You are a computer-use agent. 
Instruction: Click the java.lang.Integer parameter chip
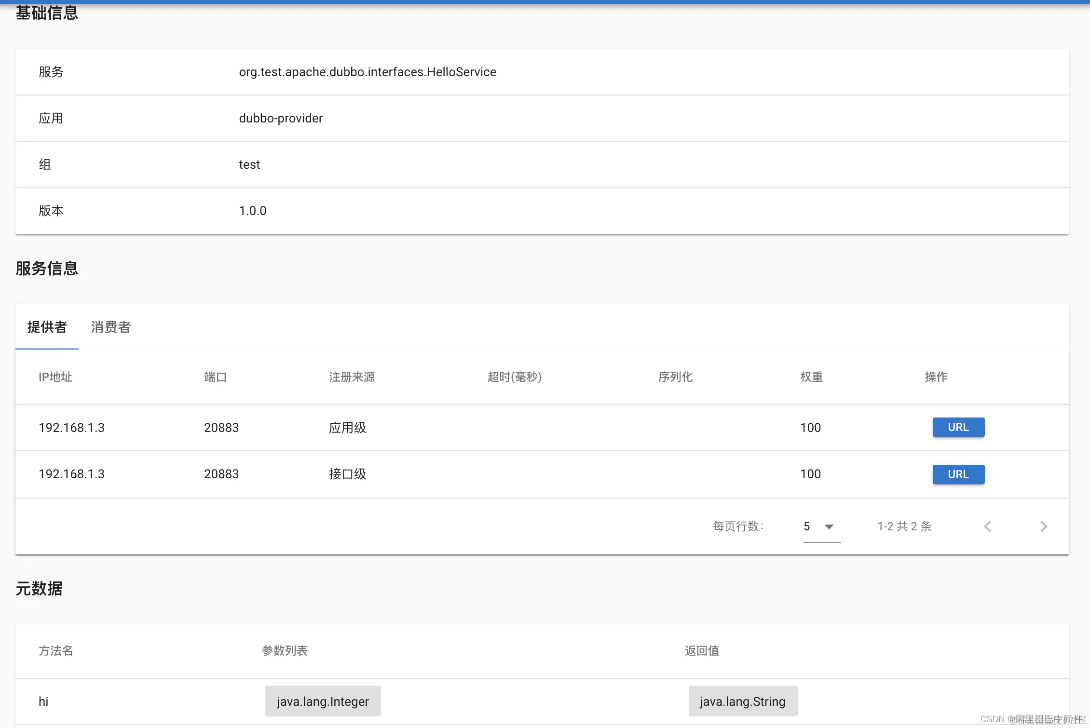[x=323, y=701]
